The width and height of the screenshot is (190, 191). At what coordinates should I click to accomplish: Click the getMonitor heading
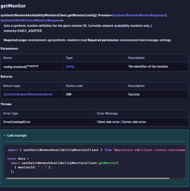click(13, 6)
